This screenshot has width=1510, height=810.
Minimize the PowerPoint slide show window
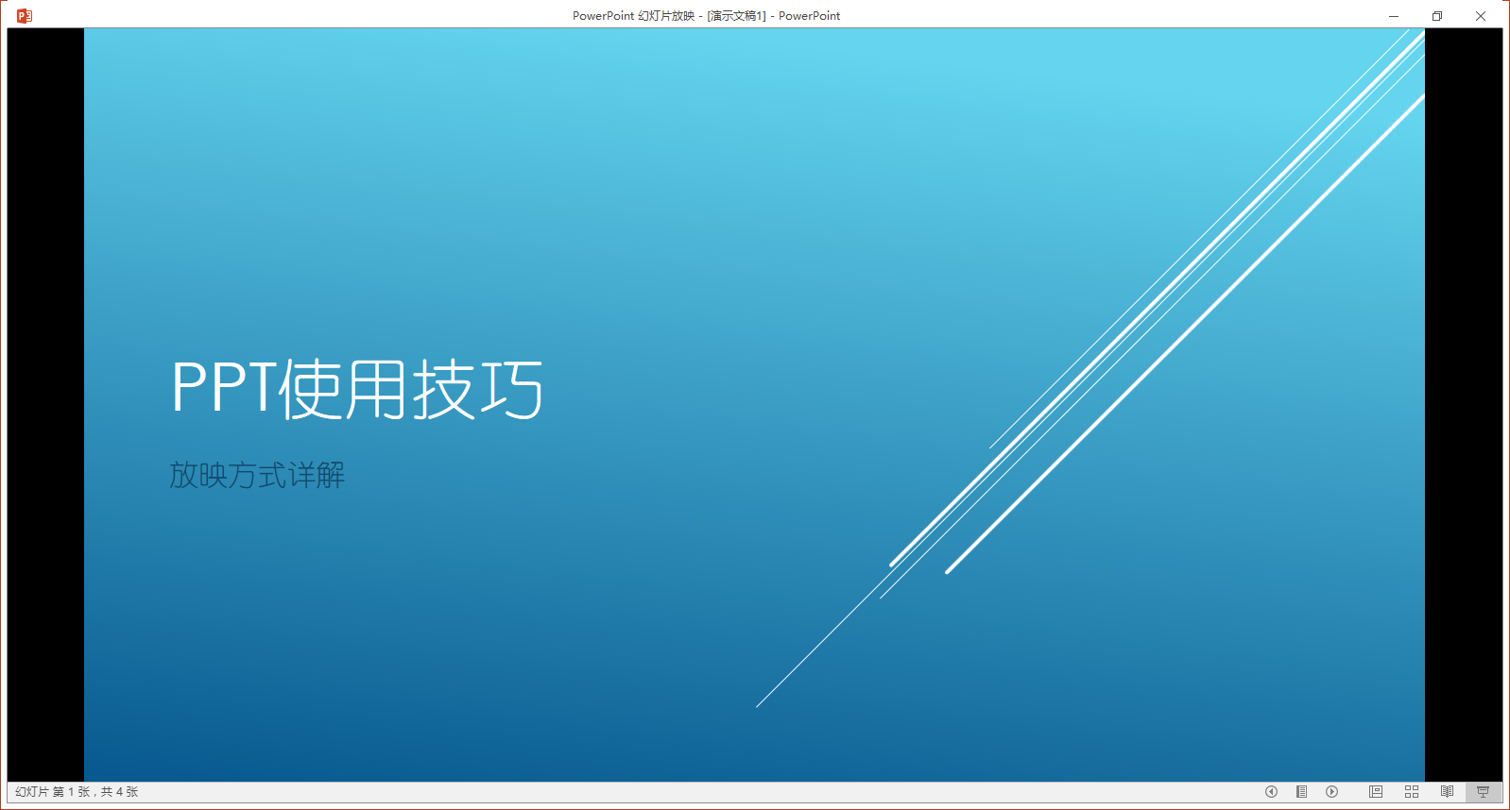pyautogui.click(x=1394, y=15)
